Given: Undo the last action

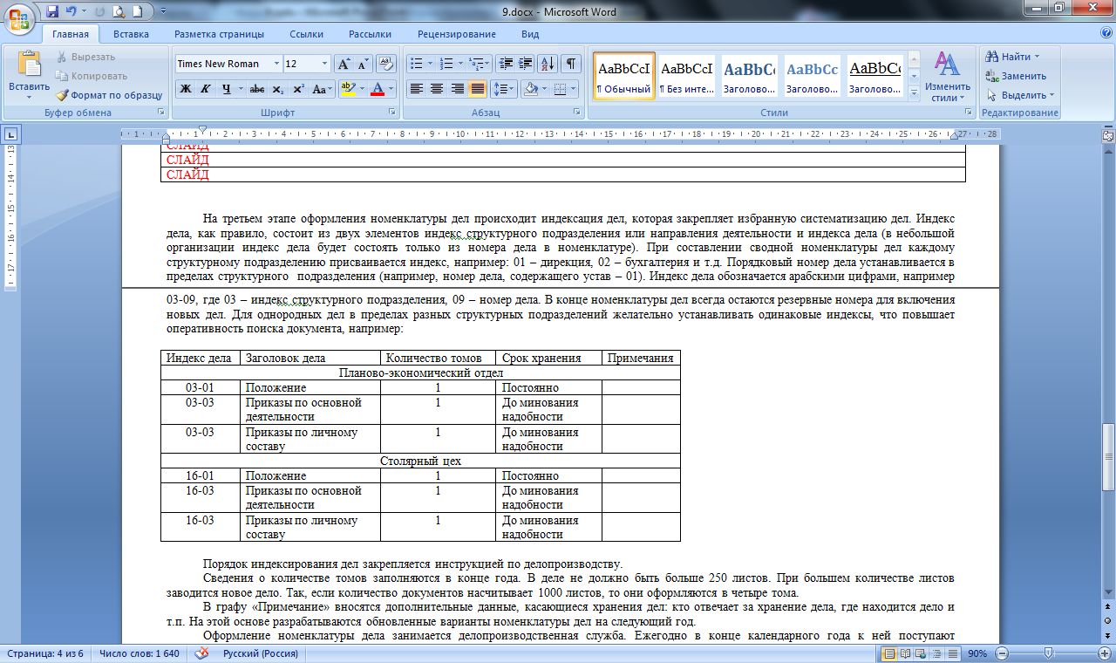Looking at the screenshot, I should pyautogui.click(x=71, y=12).
